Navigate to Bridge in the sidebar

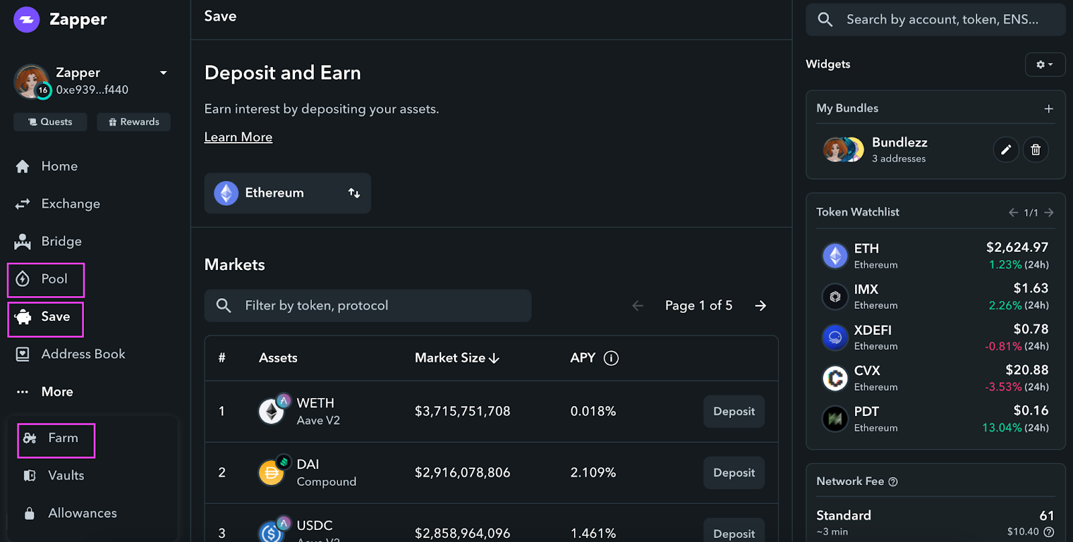click(48, 241)
